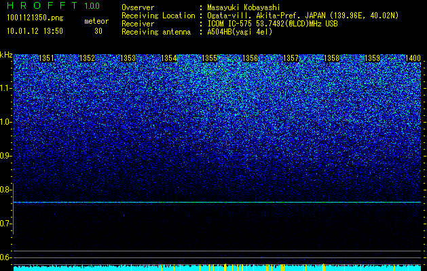This screenshot has width=427, height=271.
Task: Select the filename 1001121350.png
Action: [x=35, y=18]
